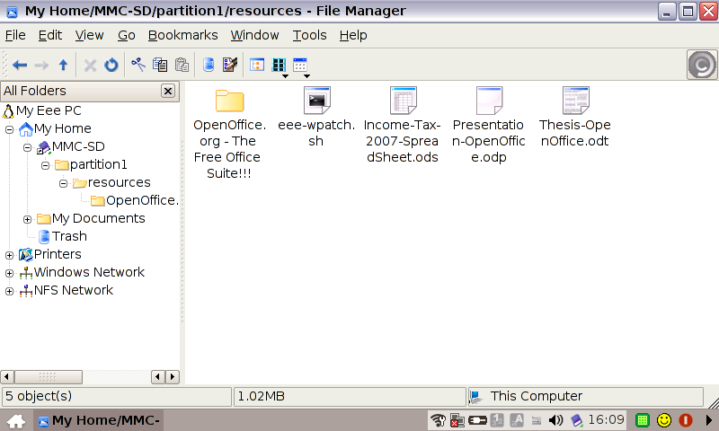Viewport: 719px width, 431px height.
Task: Select the eee-wpatch.sh file
Action: pyautogui.click(x=316, y=100)
